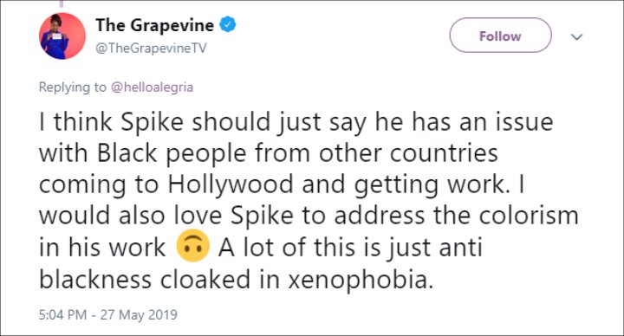Click the word blackness in tweet
Viewport: 624px width, 336px height.
click(95, 280)
